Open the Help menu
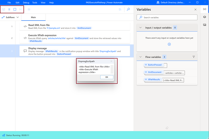The width and height of the screenshot is (209, 139). click(51, 3)
